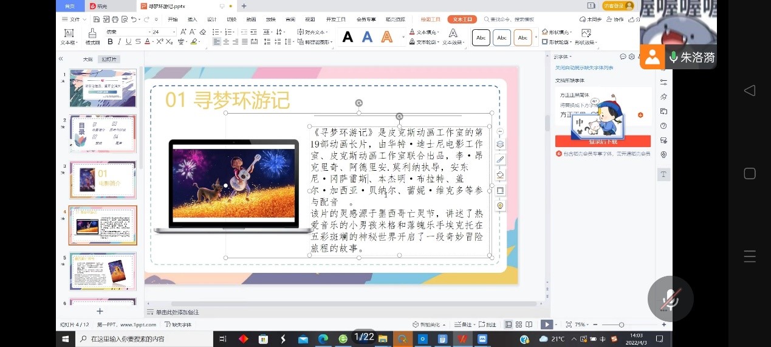771x347 pixels.
Task: Click the zoom slider in status bar
Action: point(621,325)
